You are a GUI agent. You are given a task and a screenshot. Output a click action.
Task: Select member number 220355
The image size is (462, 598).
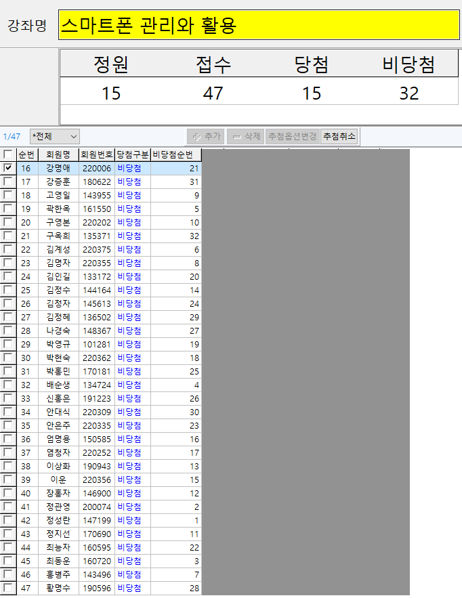tap(97, 263)
